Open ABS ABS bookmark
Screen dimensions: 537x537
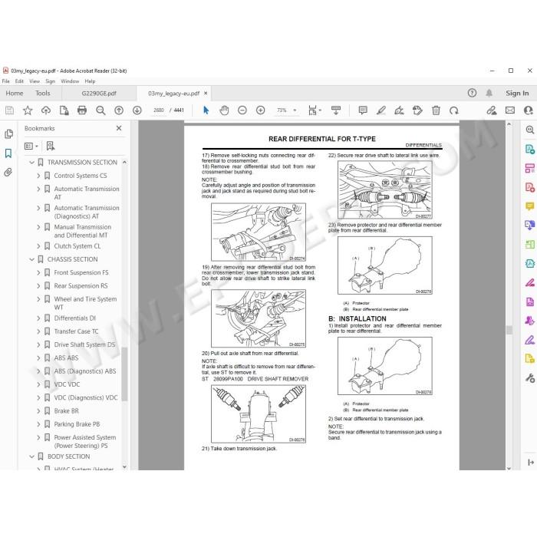pyautogui.click(x=66, y=358)
